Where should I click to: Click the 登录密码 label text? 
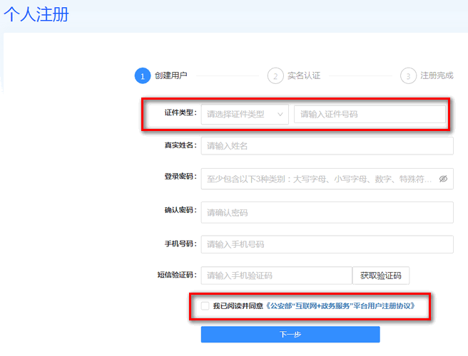pos(180,177)
